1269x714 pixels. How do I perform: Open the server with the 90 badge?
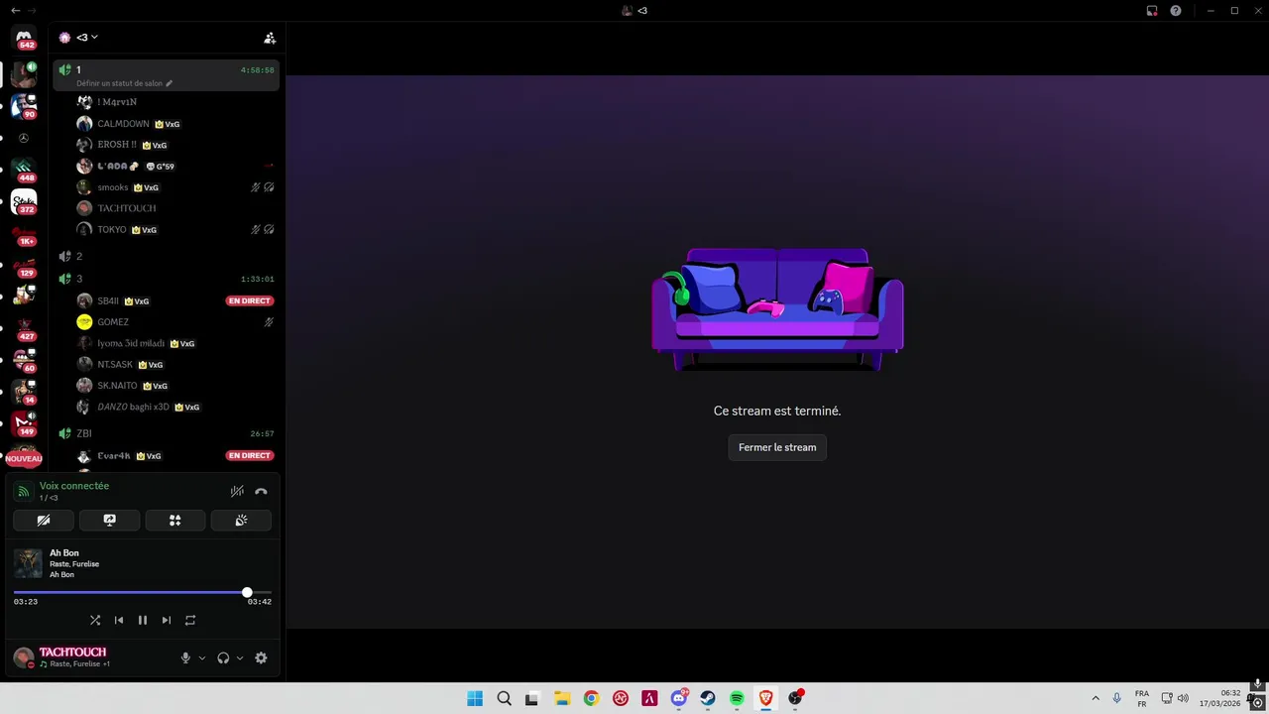(24, 106)
